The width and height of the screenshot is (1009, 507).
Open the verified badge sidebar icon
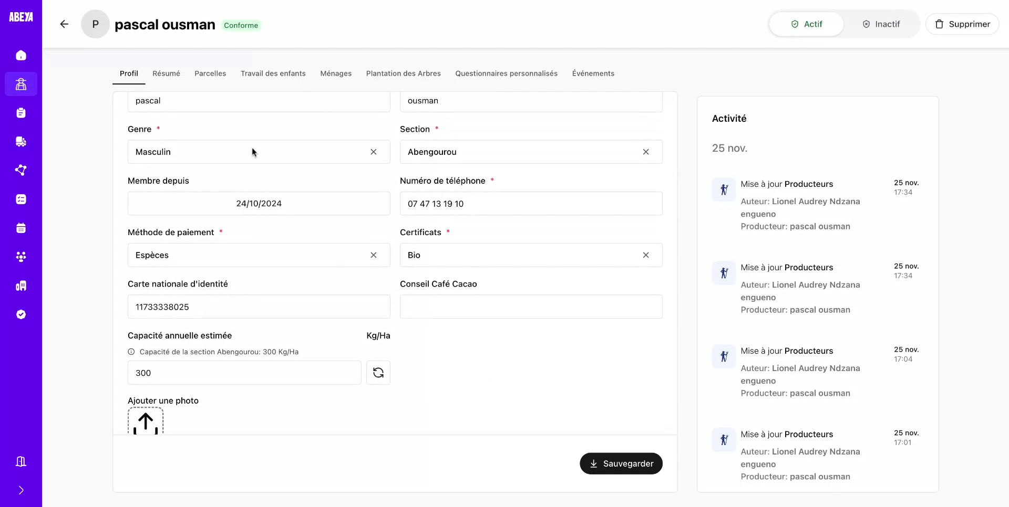pos(21,314)
